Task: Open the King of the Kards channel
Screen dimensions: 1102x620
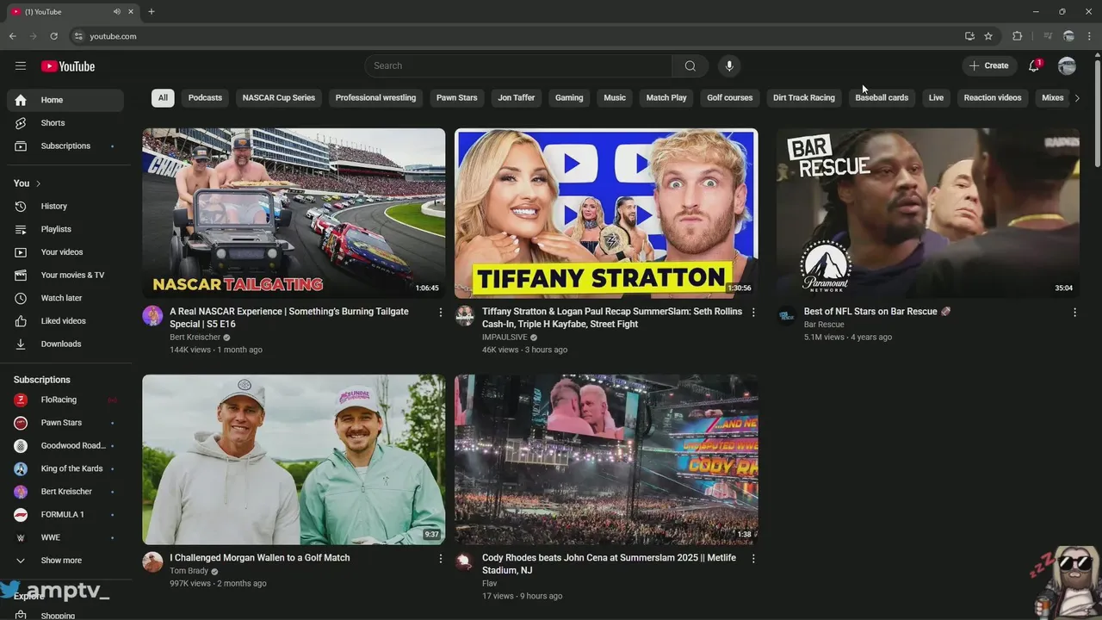Action: coord(65,469)
